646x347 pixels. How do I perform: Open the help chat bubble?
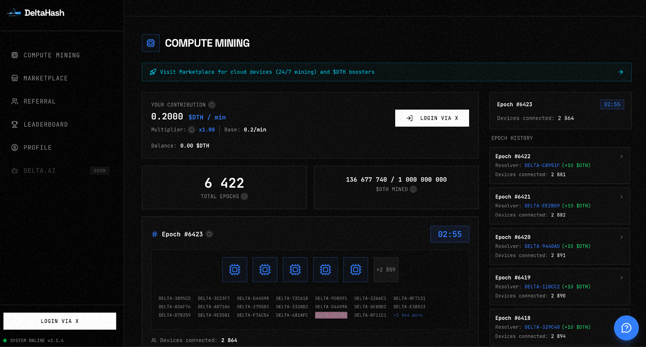tap(626, 328)
